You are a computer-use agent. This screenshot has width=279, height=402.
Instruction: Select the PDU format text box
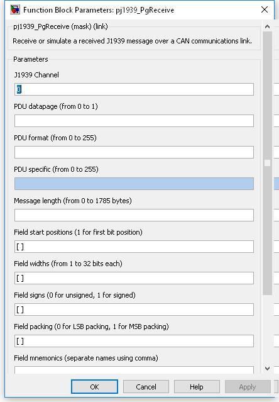[x=134, y=152]
